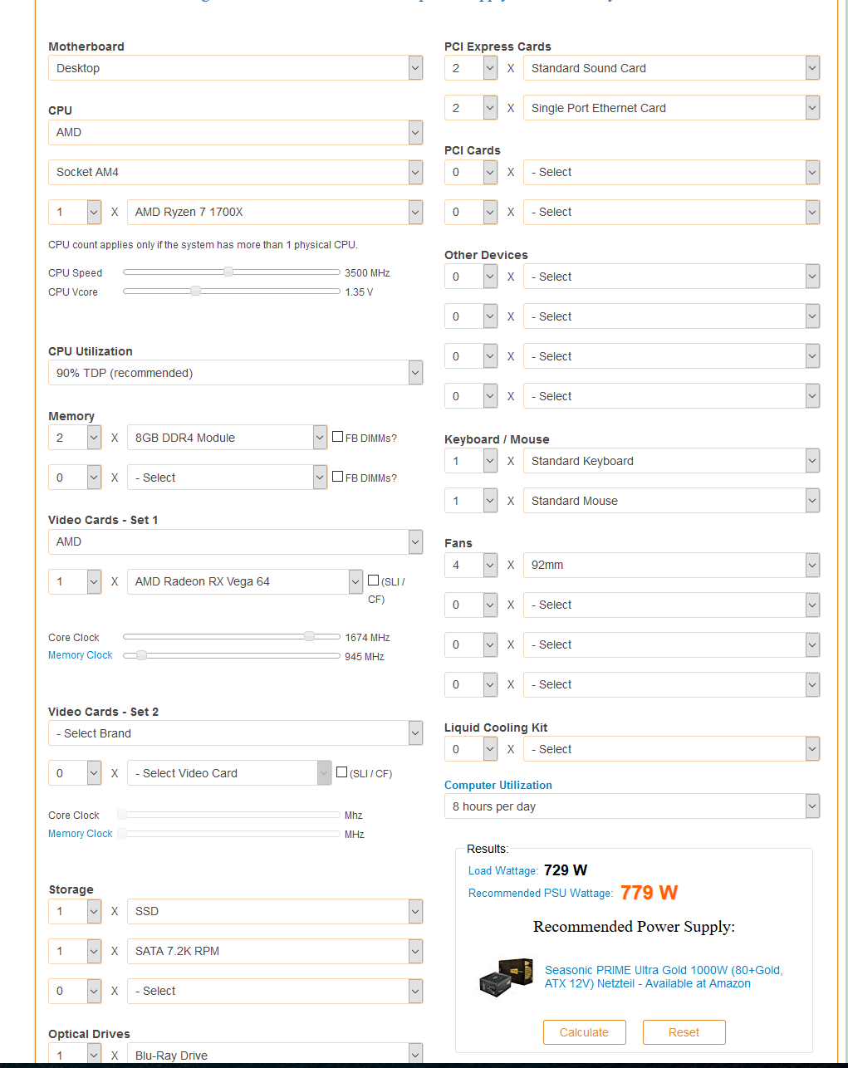Click the Computer Utilization heading link
The width and height of the screenshot is (848, 1068).
(x=498, y=785)
